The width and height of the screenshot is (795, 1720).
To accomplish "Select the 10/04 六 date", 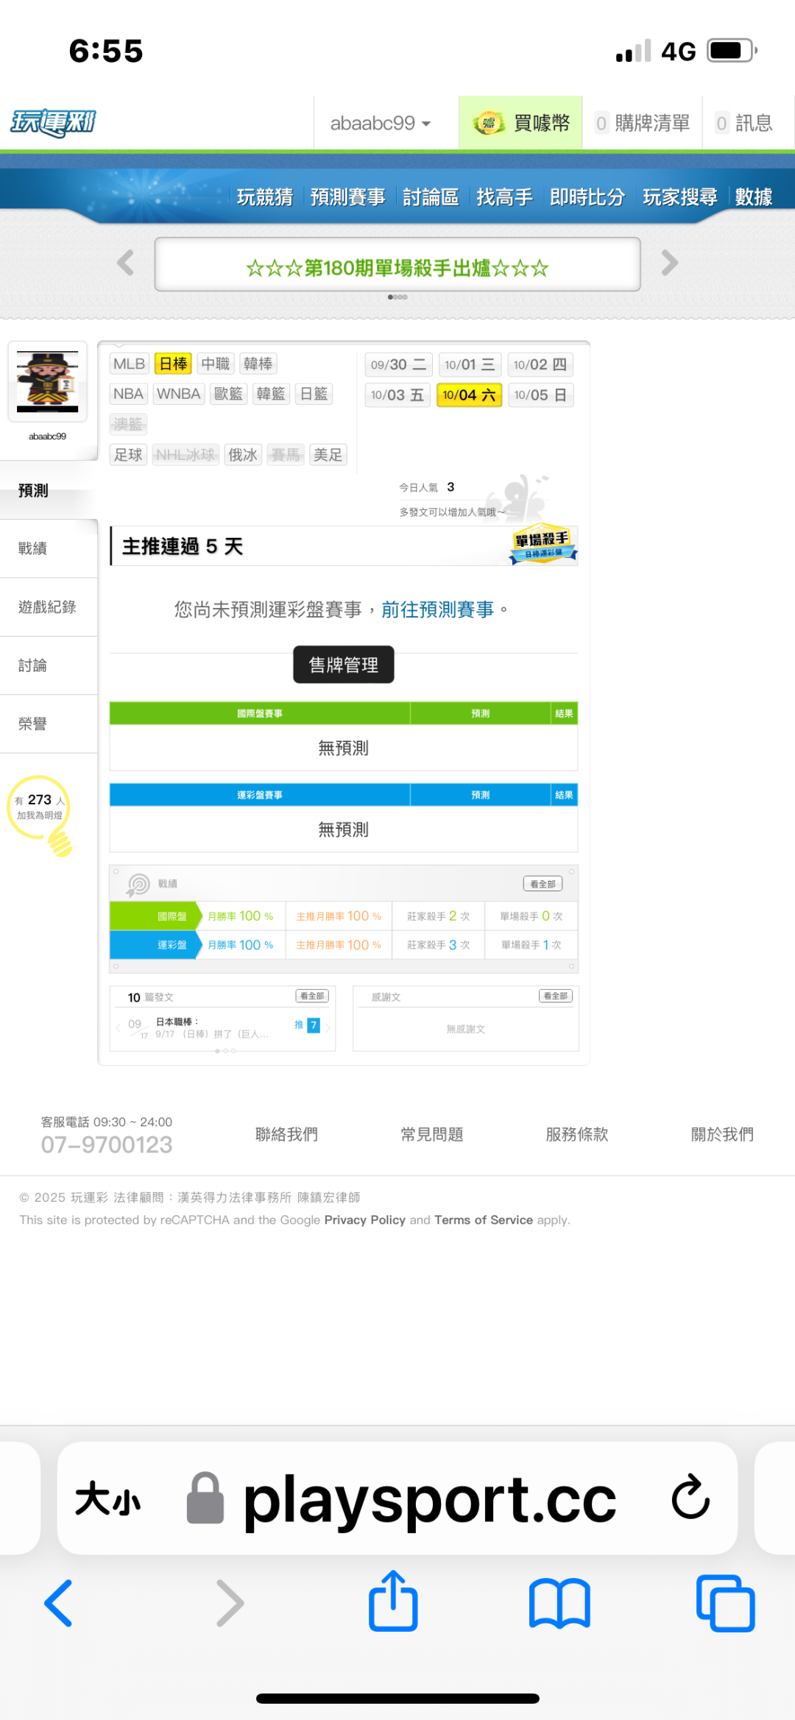I will (469, 395).
